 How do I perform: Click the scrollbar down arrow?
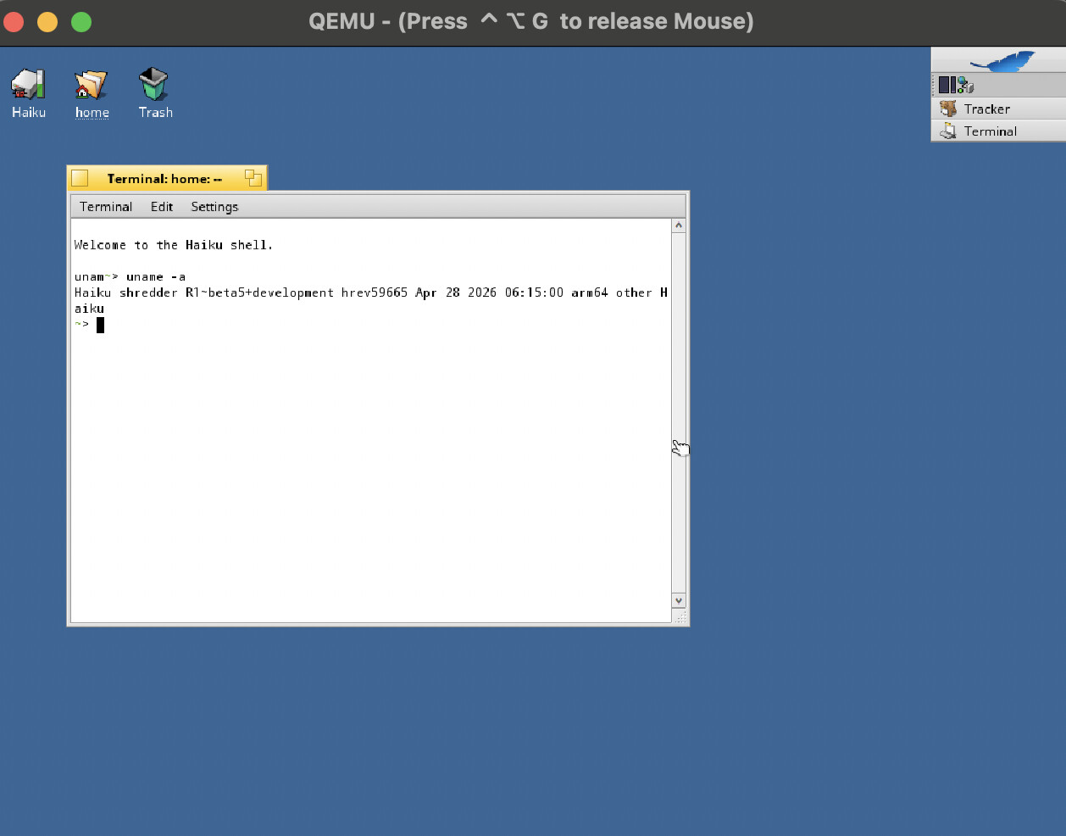(678, 600)
